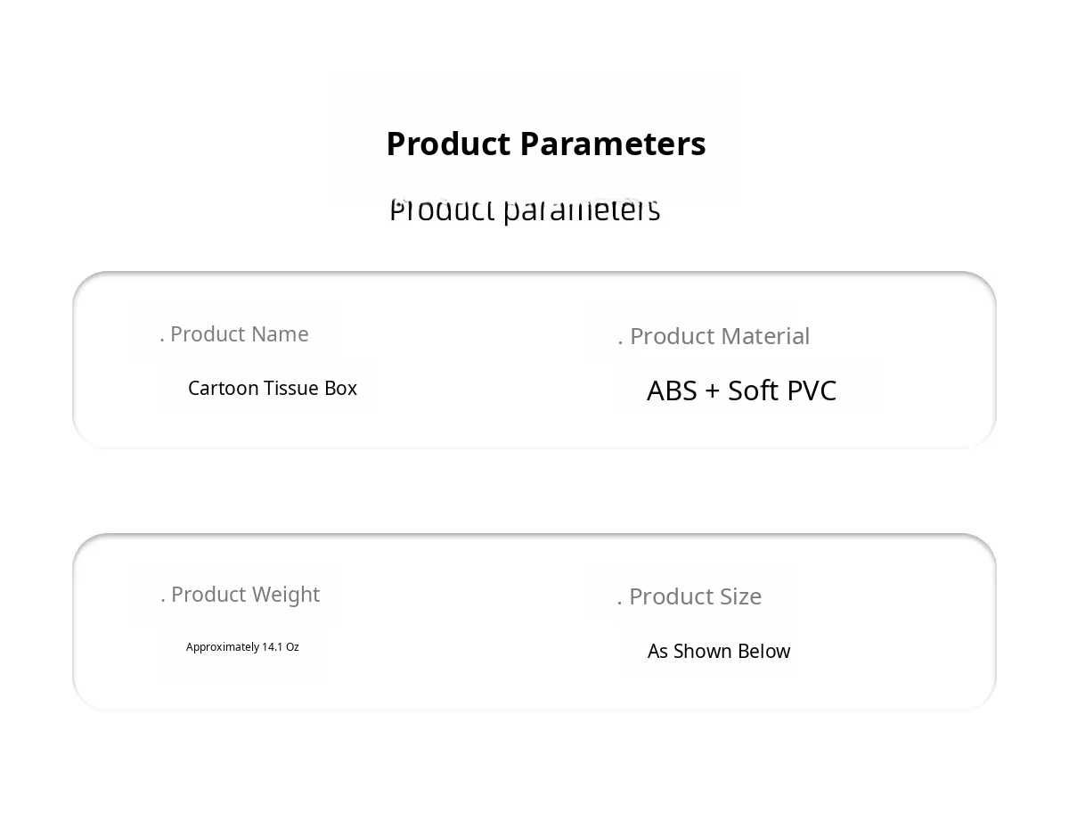Select the "Product Name" label
This screenshot has width=1069, height=830.
239,334
